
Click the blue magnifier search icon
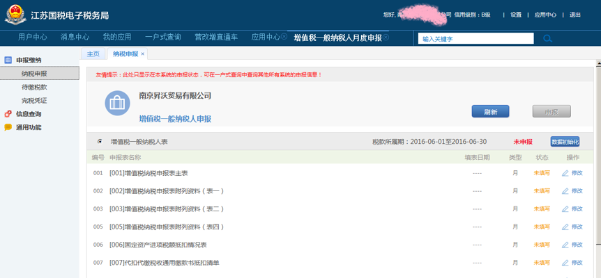click(x=548, y=38)
